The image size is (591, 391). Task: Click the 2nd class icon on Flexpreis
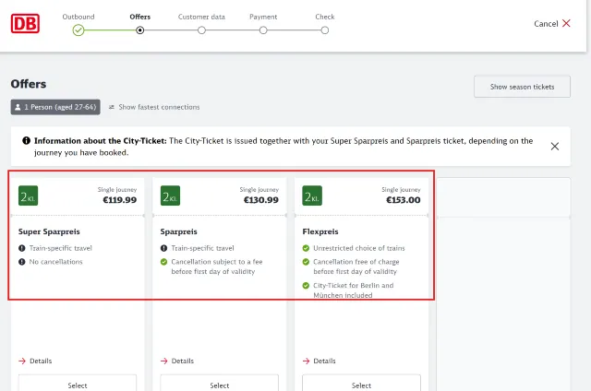(313, 195)
